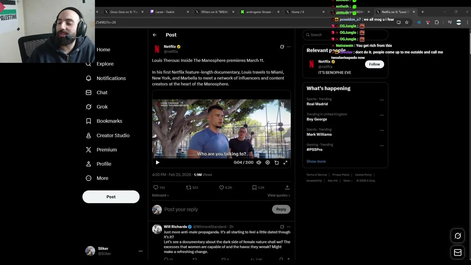Image resolution: width=471 pixels, height=265 pixels.
Task: Open Privacy Policy footer link
Action: pos(341,175)
